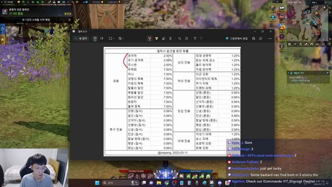Copy the snip to clipboard

click(260, 38)
